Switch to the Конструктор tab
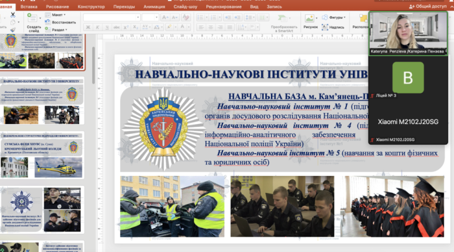Screen dimensions: 454x252 pyautogui.click(x=91, y=6)
